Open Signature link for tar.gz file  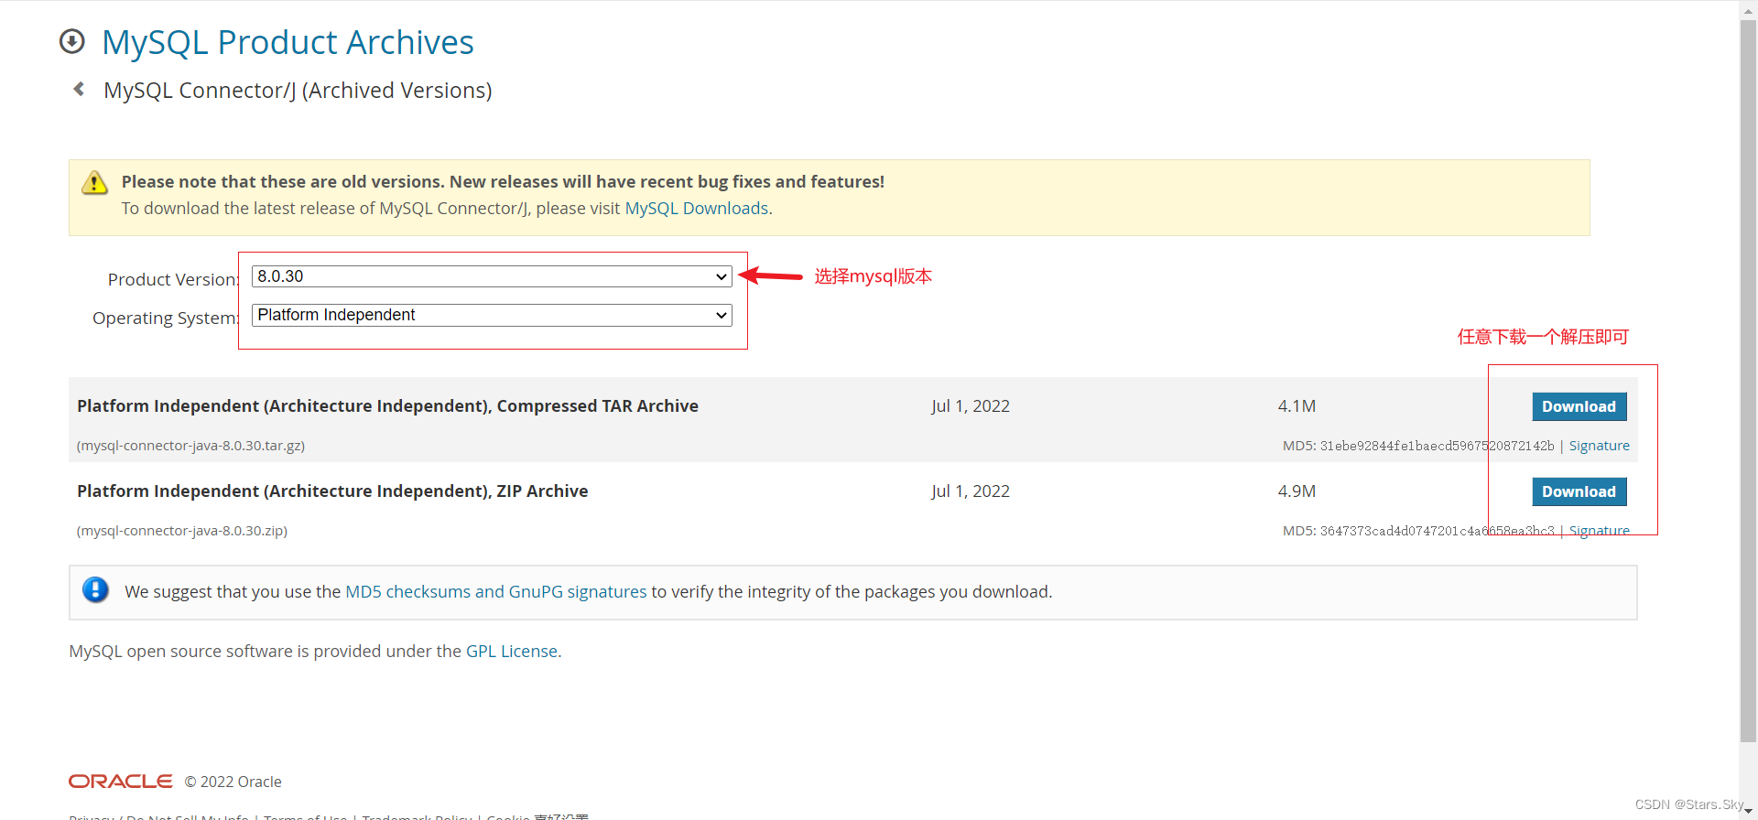(x=1599, y=446)
